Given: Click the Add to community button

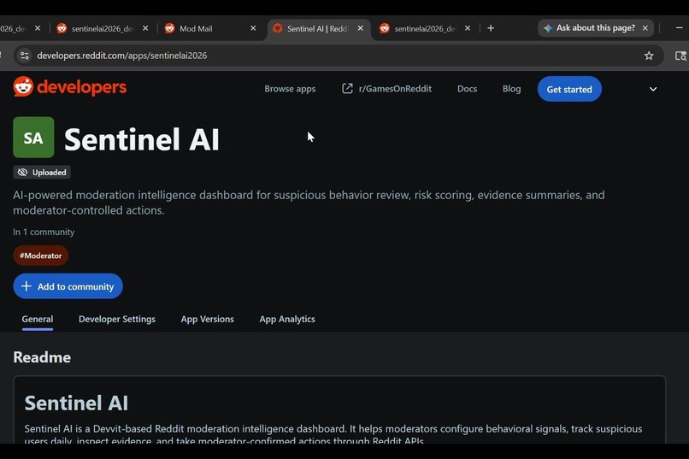Looking at the screenshot, I should pos(68,286).
